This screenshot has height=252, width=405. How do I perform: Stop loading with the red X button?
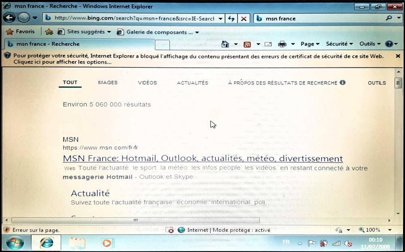click(243, 19)
